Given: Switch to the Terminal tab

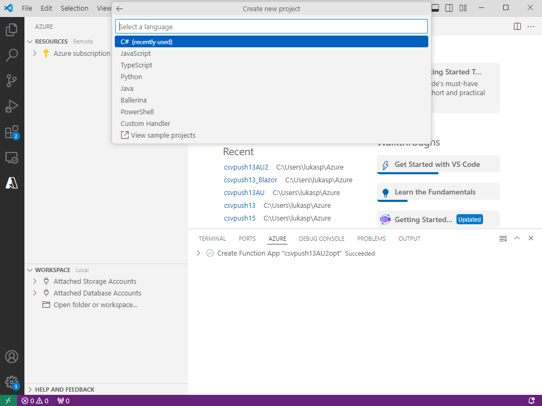Looking at the screenshot, I should point(212,239).
